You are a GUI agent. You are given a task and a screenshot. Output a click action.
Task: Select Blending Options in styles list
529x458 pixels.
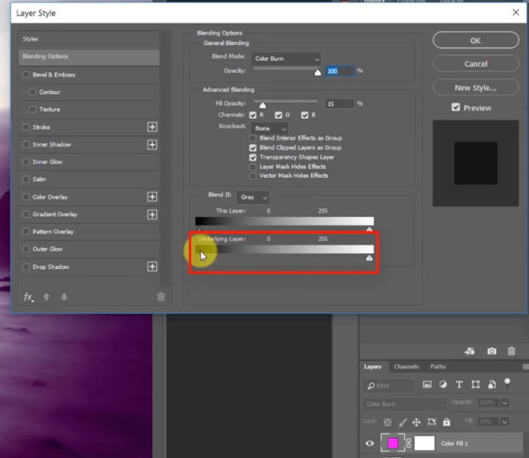89,57
